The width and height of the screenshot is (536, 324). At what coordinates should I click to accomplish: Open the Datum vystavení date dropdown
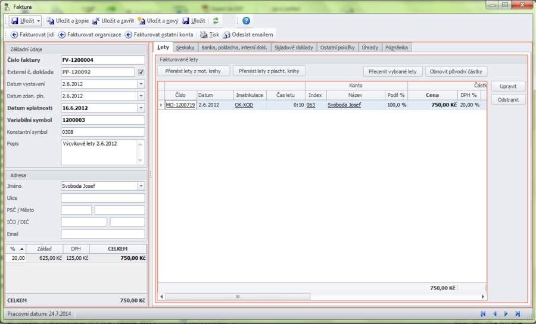pos(141,84)
